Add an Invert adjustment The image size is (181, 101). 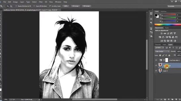click(161, 41)
